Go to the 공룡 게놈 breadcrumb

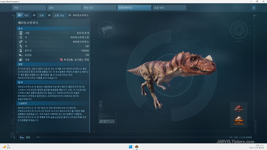[59, 15]
